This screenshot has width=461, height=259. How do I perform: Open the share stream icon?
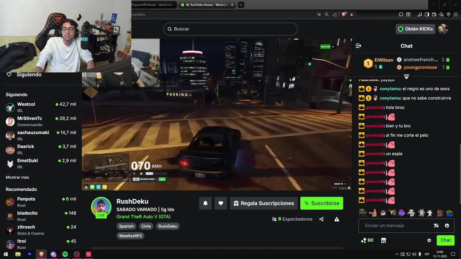point(321,219)
